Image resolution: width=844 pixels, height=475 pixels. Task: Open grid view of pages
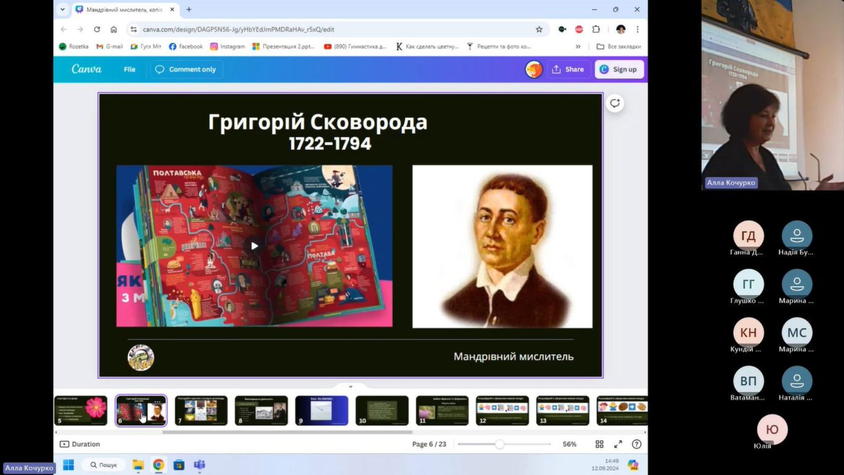[x=599, y=444]
